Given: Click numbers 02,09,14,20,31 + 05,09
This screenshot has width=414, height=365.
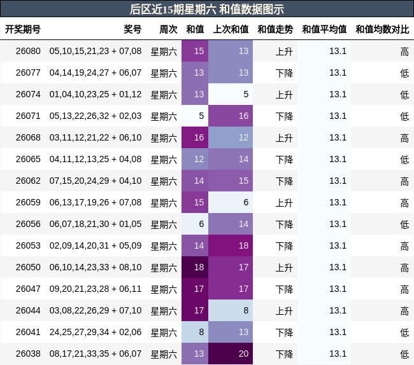Looking at the screenshot, I should click(96, 245).
